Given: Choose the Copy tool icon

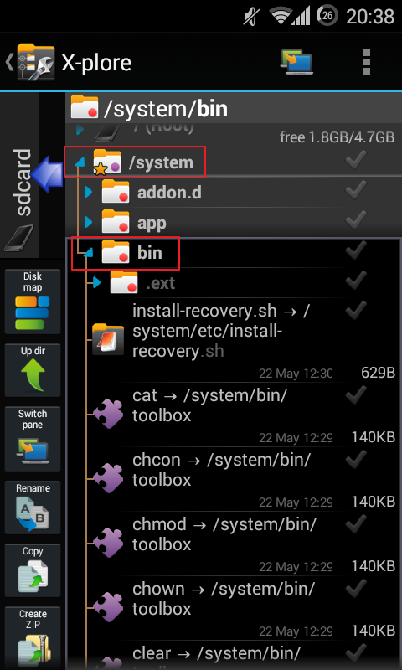Looking at the screenshot, I should click(33, 570).
